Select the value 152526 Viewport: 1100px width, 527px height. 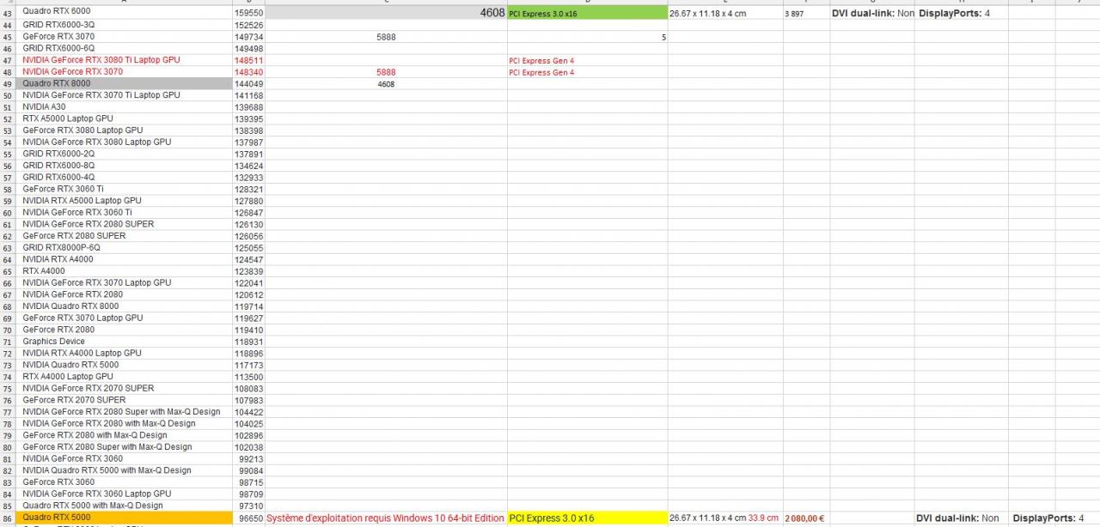248,26
